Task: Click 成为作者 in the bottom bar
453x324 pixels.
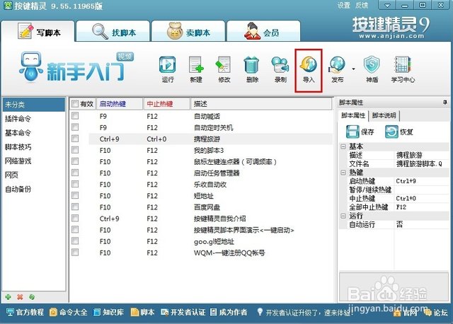Action: 229,312
